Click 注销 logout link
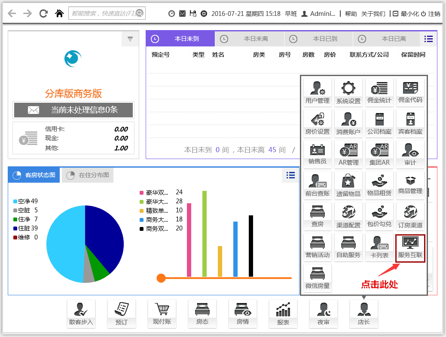The image size is (446, 337). [431, 14]
